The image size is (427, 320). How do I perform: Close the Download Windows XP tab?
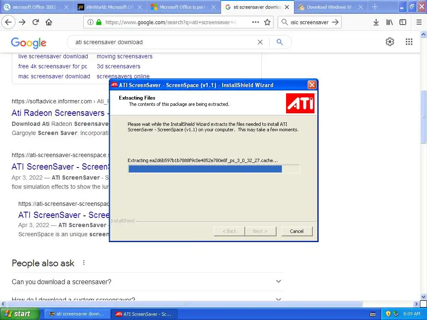(361, 7)
